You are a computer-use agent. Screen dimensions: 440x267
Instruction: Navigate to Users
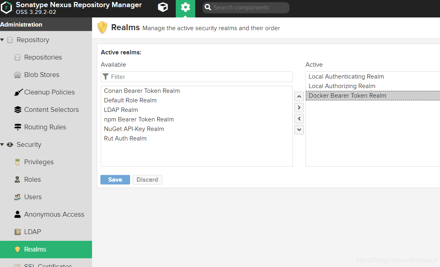33,197
